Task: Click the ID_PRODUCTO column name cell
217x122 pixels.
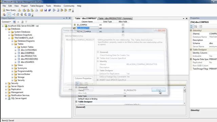Action: click(87, 28)
